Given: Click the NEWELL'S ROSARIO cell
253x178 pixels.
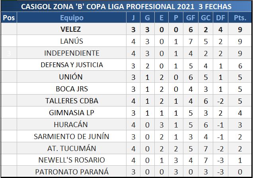Looking at the screenshot, I should (72, 160).
